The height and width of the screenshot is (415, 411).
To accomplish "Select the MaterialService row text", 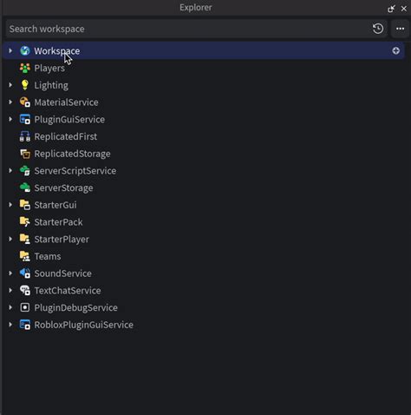I will pyautogui.click(x=66, y=102).
